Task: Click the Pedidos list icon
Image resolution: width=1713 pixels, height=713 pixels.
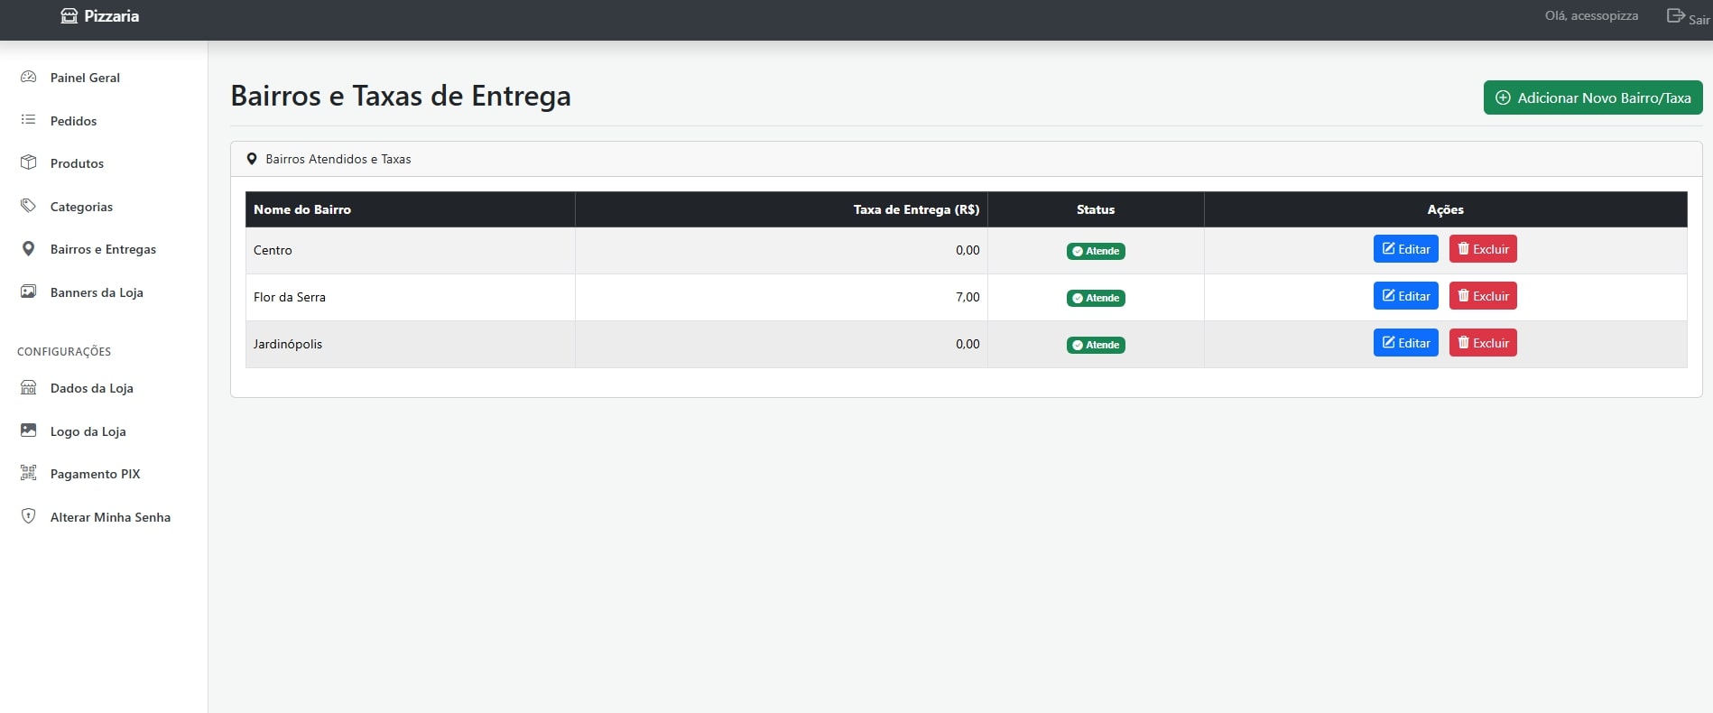Action: pyautogui.click(x=29, y=120)
